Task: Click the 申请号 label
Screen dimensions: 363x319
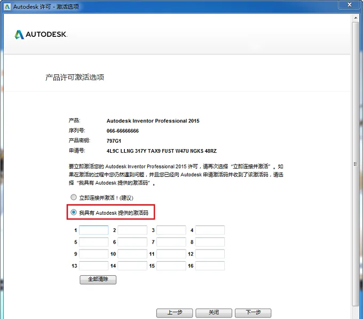Action: coord(77,151)
